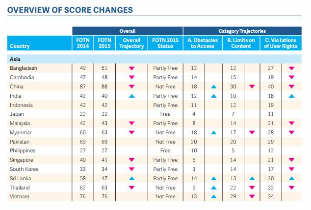Click the Philippines country name
The image size is (311, 210).
point(23,151)
